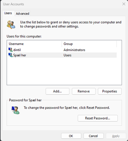Screen dimensions: 128x141
Task: Cancel the User Accounts dialog
Action: click(93, 136)
